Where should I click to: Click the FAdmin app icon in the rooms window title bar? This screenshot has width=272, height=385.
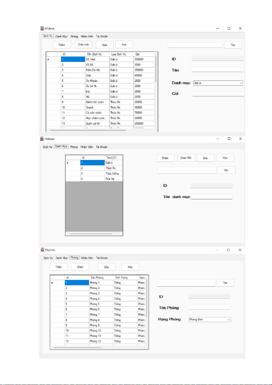(x=42, y=250)
